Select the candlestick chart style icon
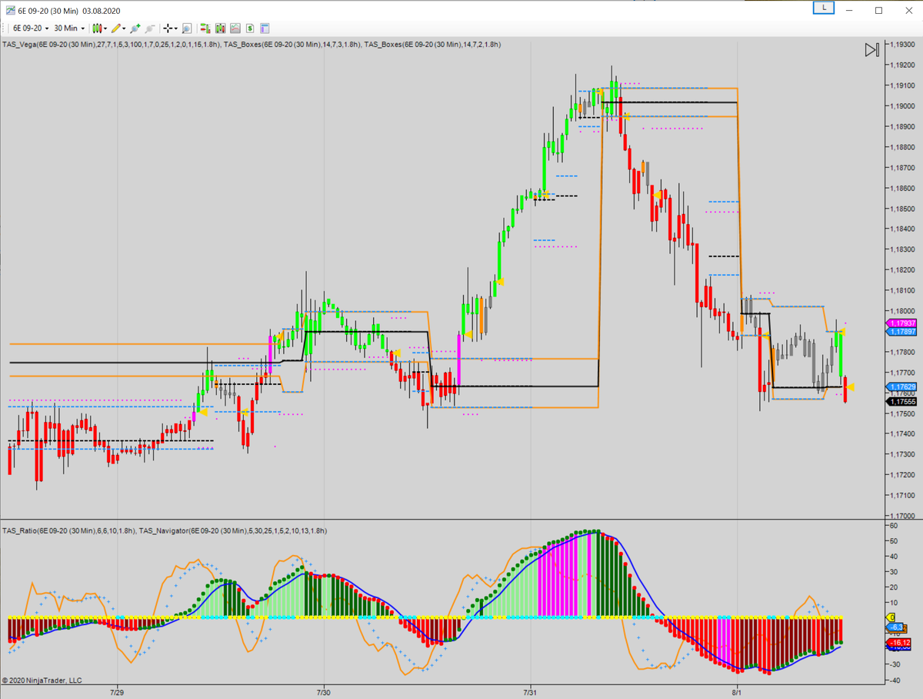The image size is (923, 699). point(97,28)
